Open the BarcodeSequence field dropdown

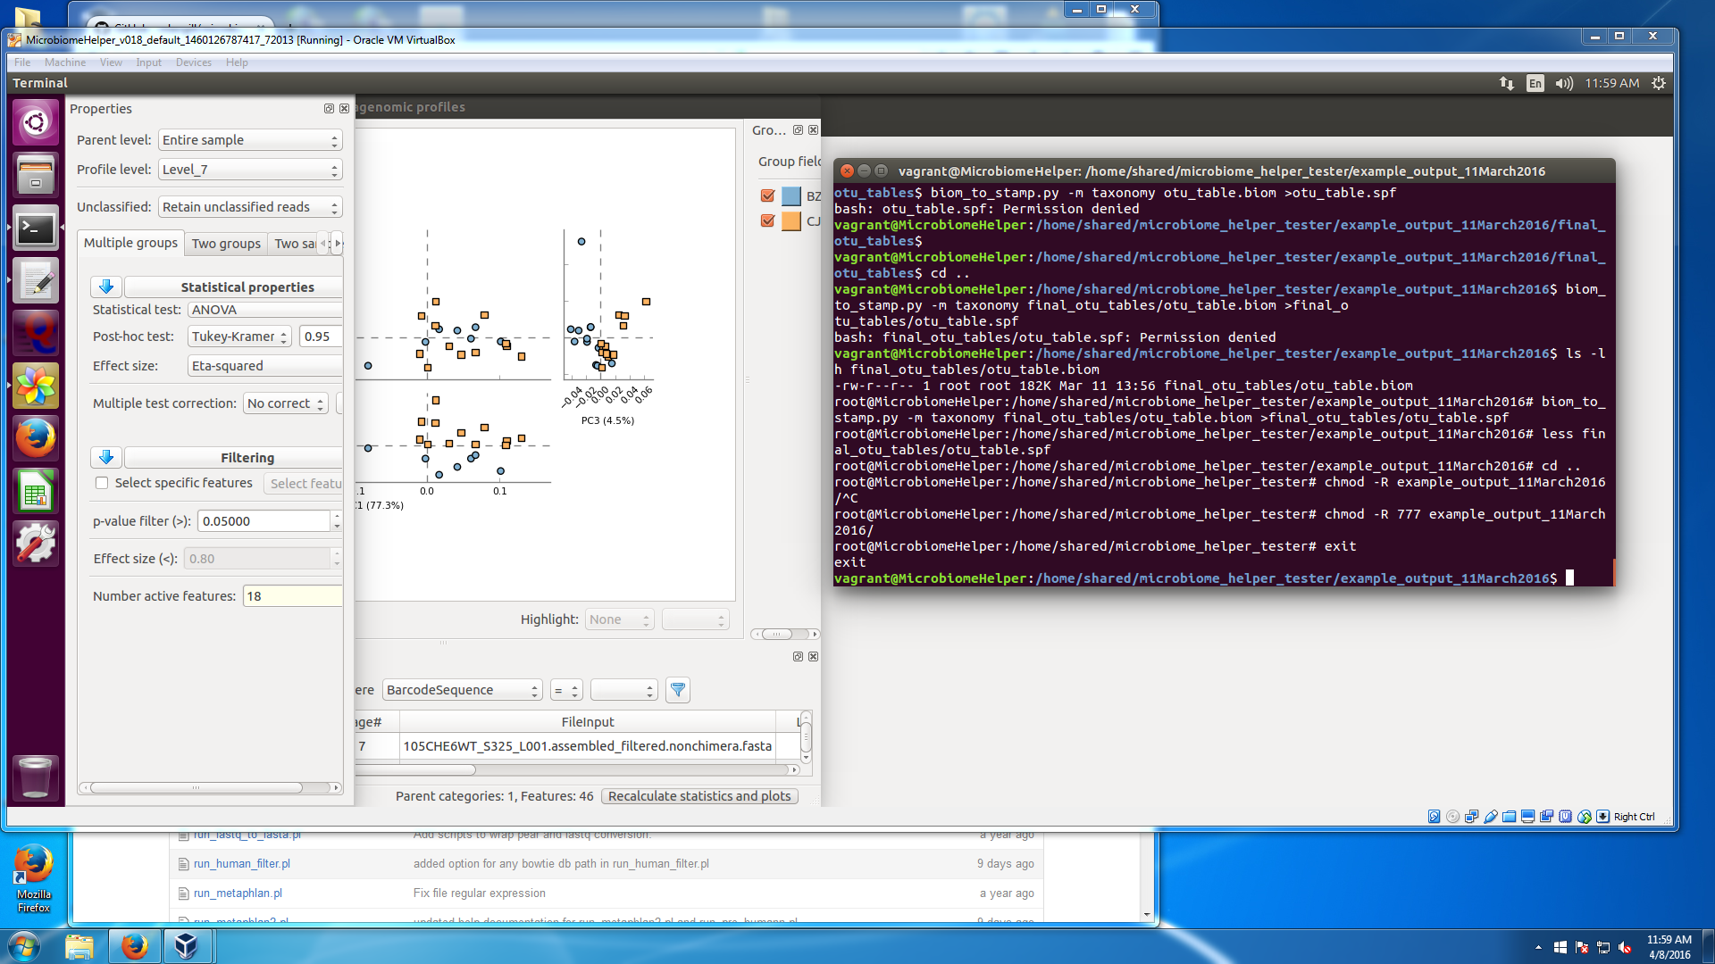pyautogui.click(x=462, y=690)
